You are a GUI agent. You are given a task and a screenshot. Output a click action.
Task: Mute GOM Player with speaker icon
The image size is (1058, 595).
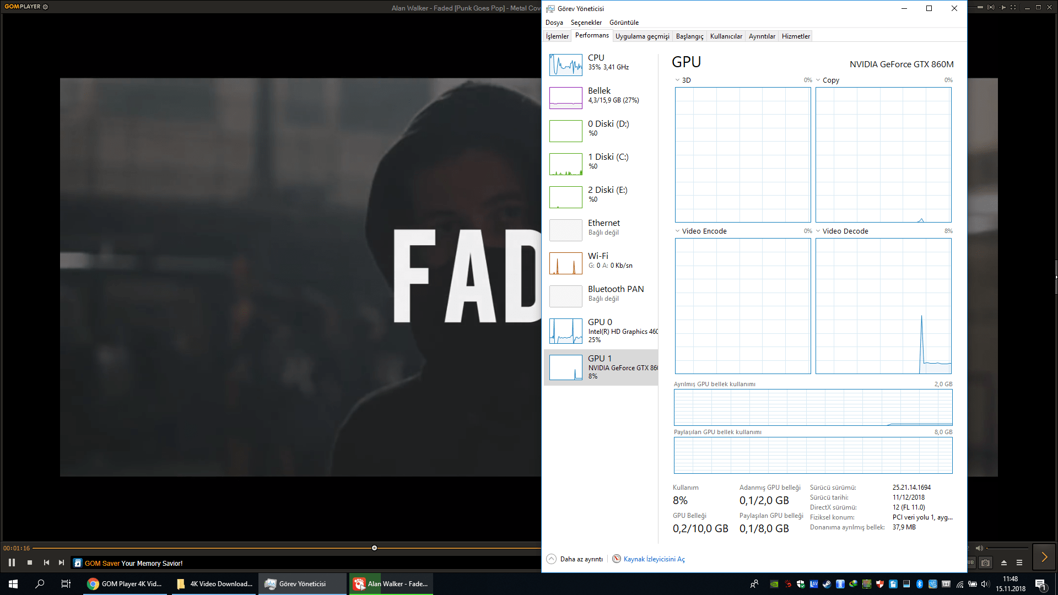[x=979, y=548]
